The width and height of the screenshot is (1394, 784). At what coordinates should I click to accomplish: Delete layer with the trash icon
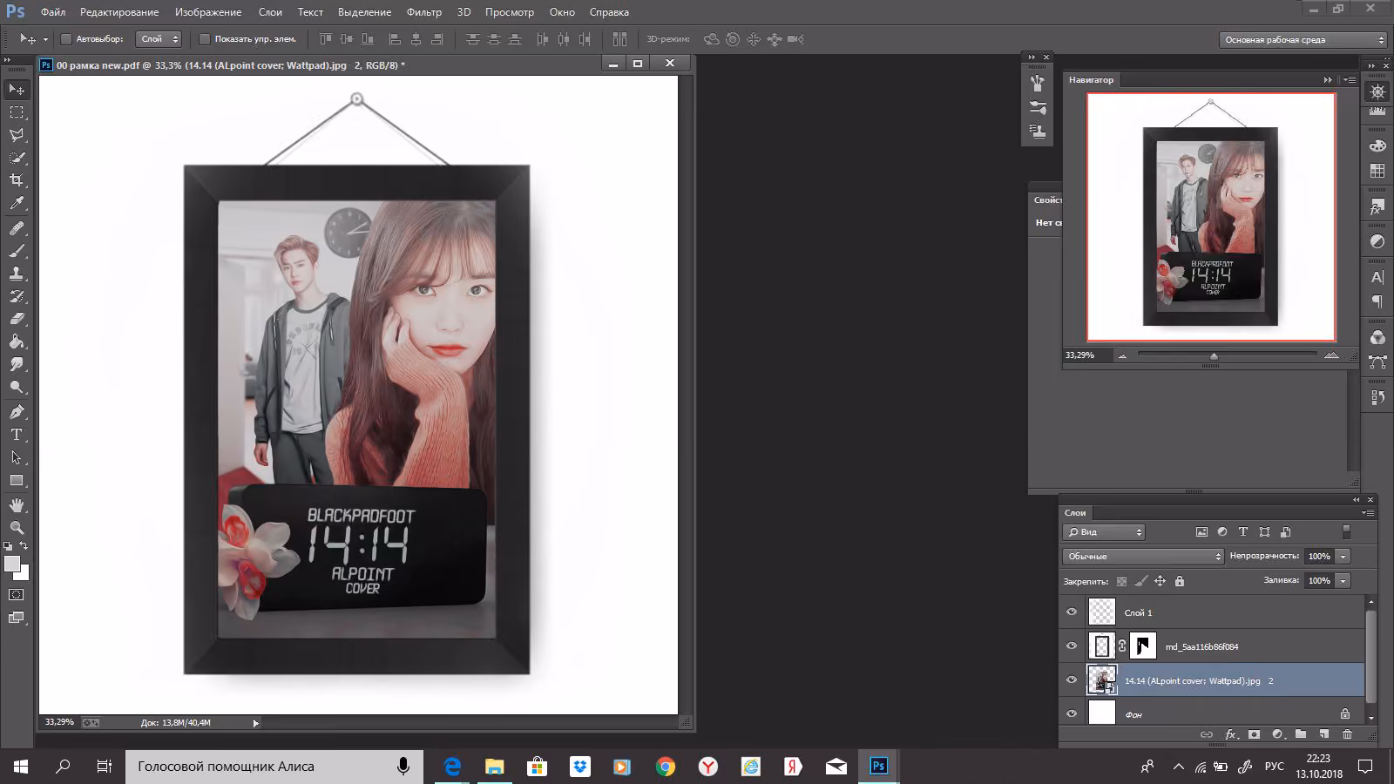click(1347, 734)
